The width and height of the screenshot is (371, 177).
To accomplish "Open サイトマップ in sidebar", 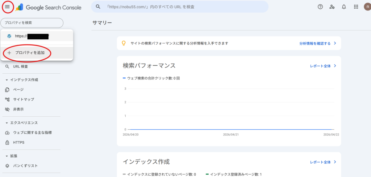I will click(23, 99).
